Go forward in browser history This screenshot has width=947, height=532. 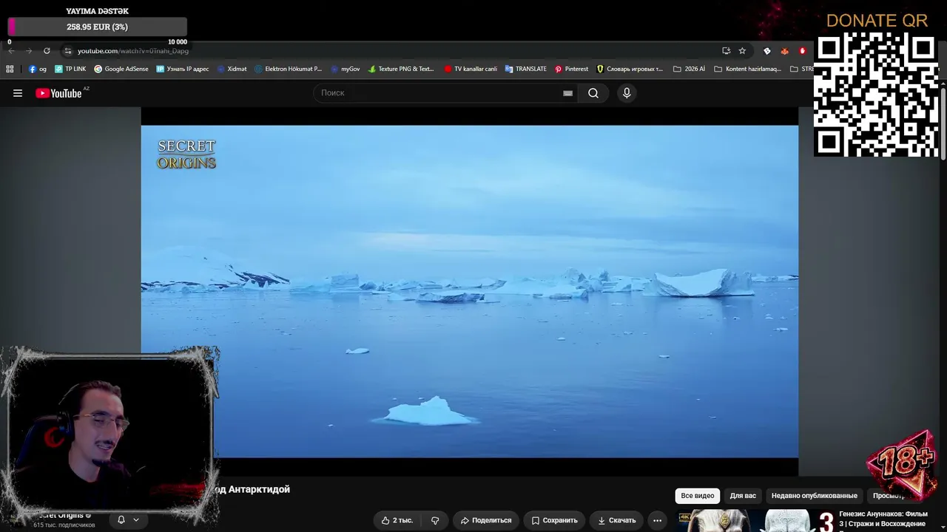coord(29,51)
